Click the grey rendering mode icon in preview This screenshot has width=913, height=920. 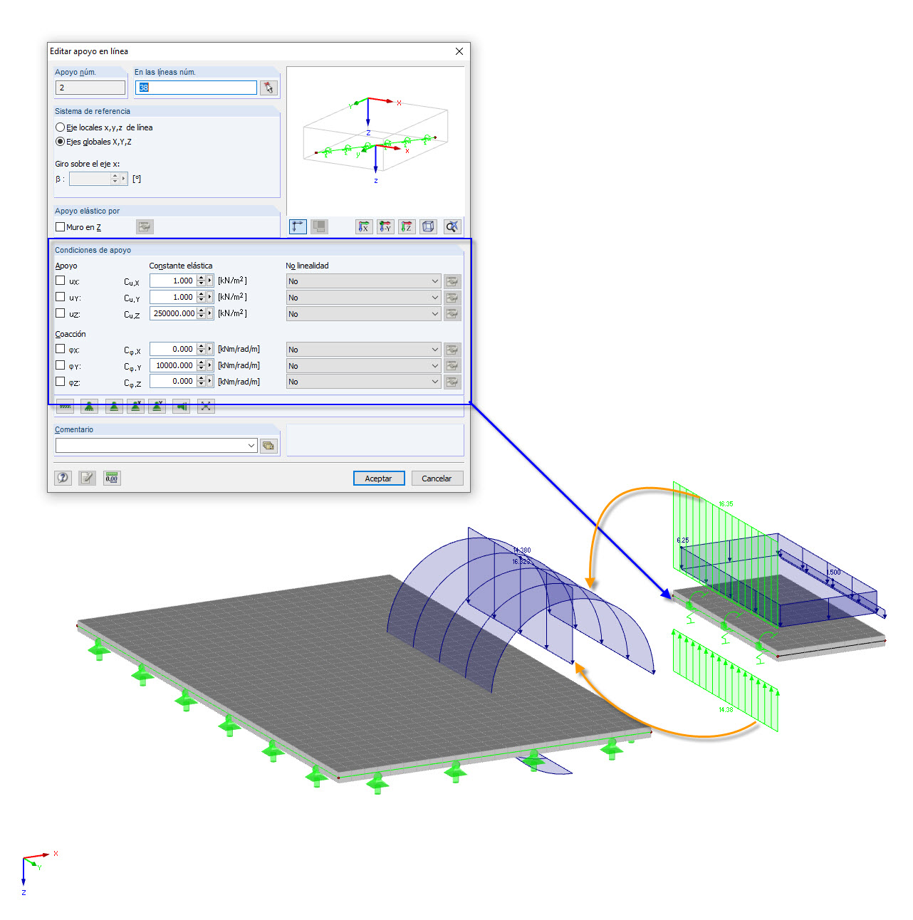[320, 226]
